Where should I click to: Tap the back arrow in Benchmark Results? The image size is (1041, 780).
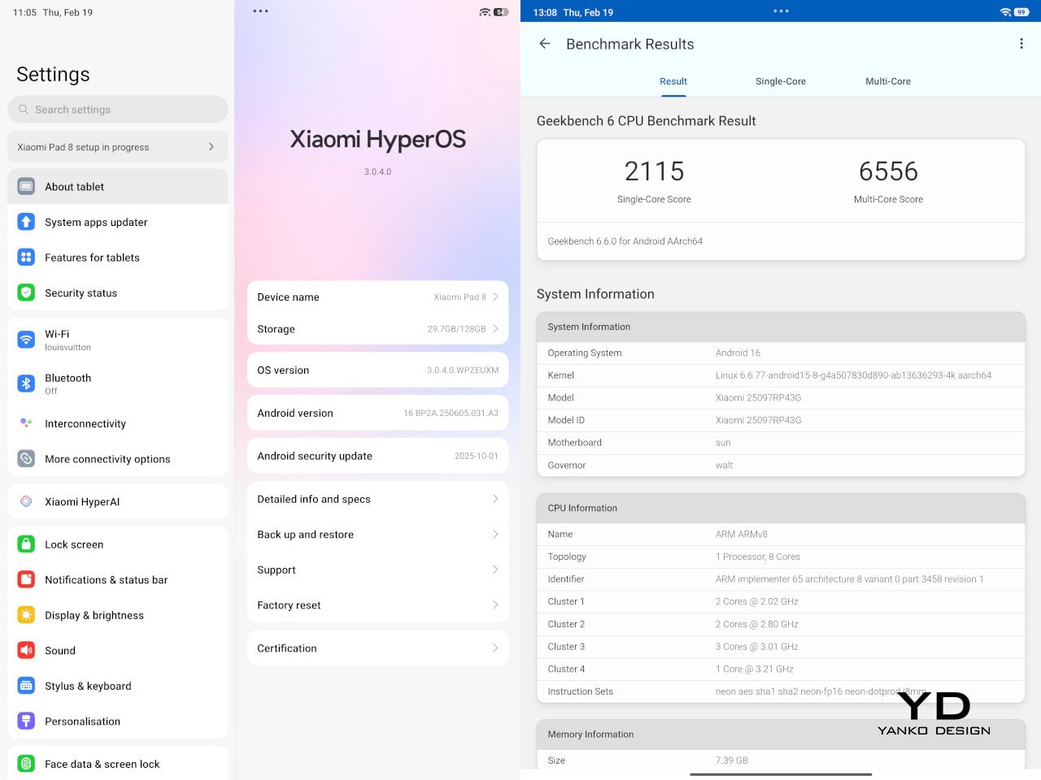pyautogui.click(x=545, y=44)
